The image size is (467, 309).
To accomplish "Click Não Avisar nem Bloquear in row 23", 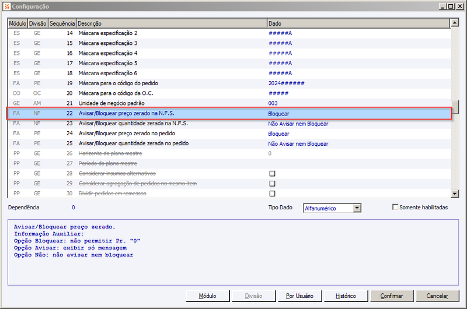I will pos(298,124).
